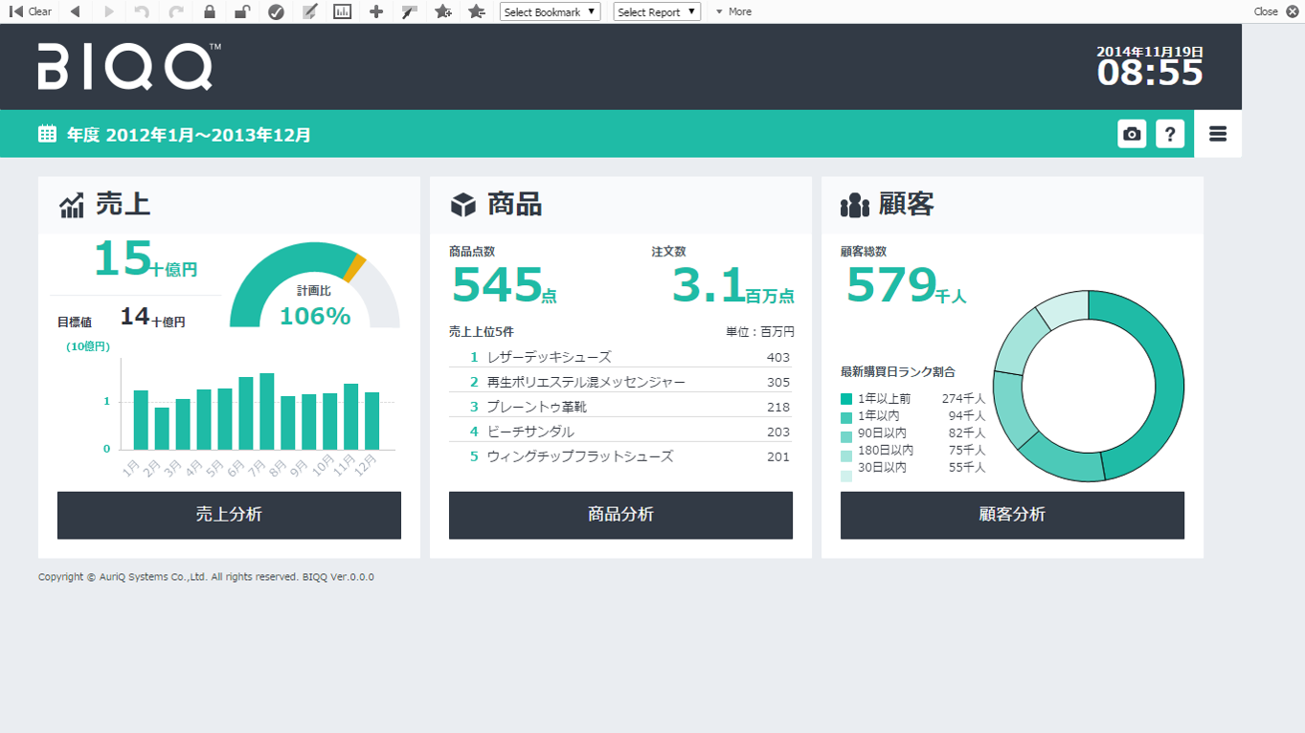
Task: Go forward with the right arrow icon
Action: click(108, 11)
